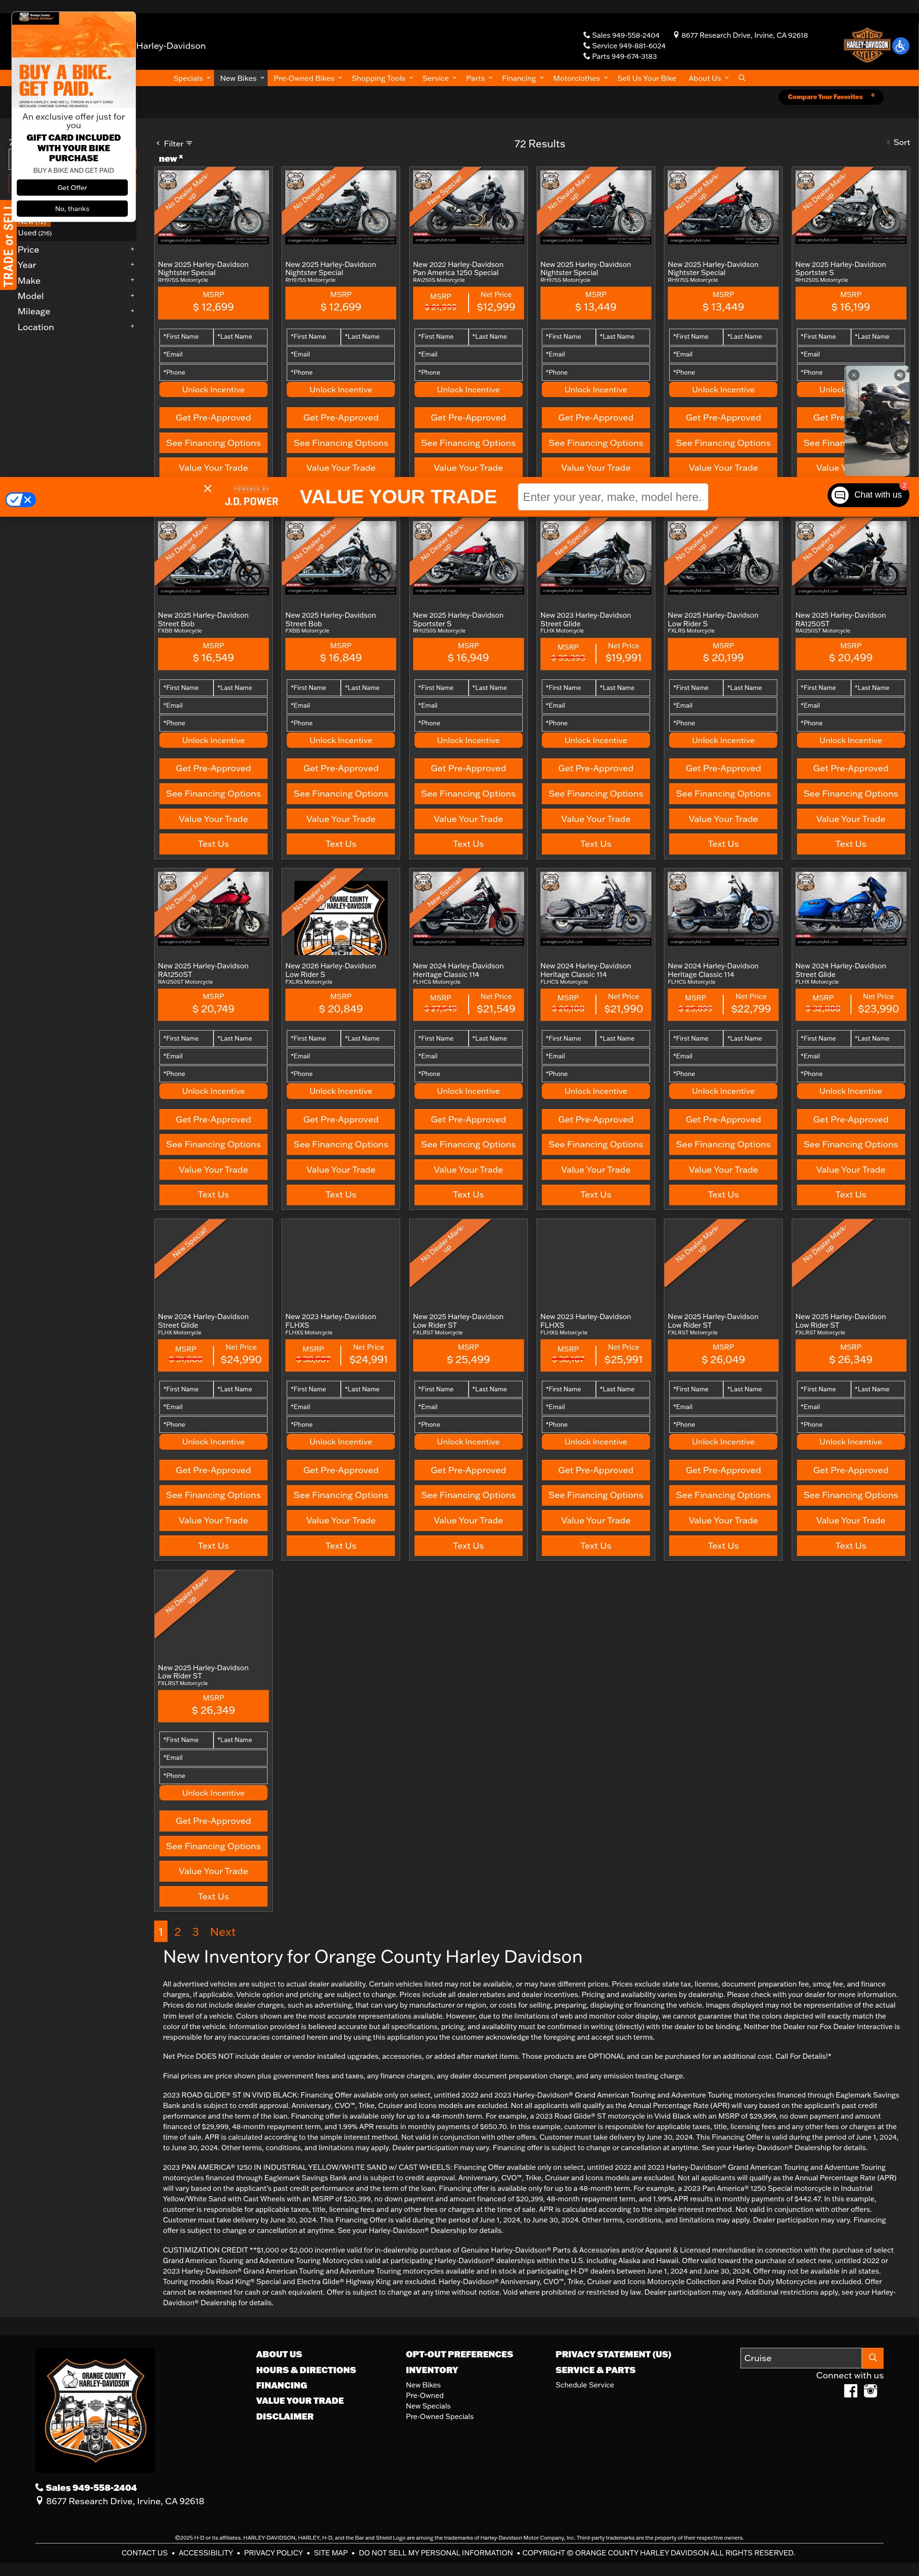Image resolution: width=919 pixels, height=2576 pixels.
Task: Dismiss popup with No, thanks
Action: click(x=72, y=209)
